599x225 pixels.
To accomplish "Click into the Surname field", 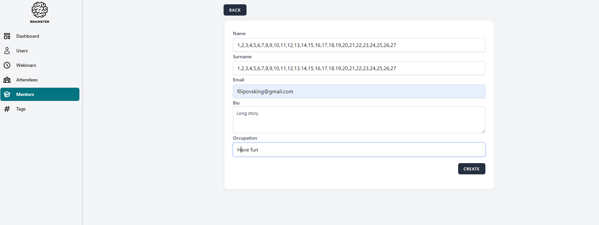I will tap(359, 68).
